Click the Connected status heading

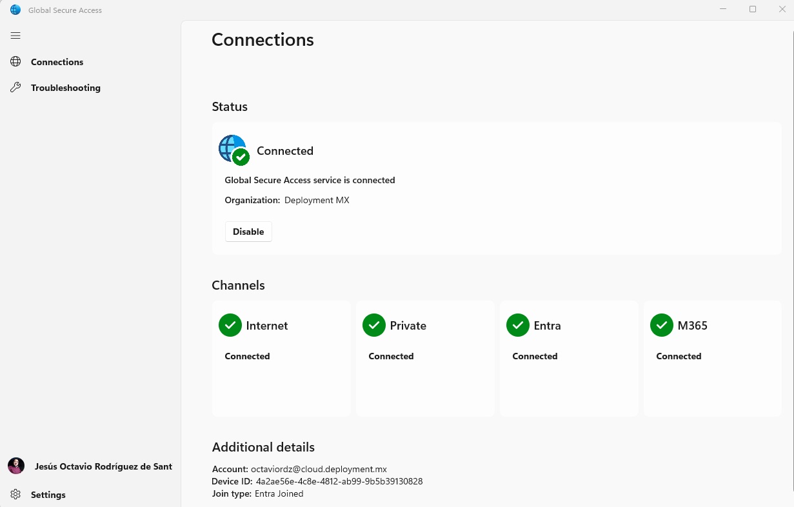pyautogui.click(x=285, y=151)
